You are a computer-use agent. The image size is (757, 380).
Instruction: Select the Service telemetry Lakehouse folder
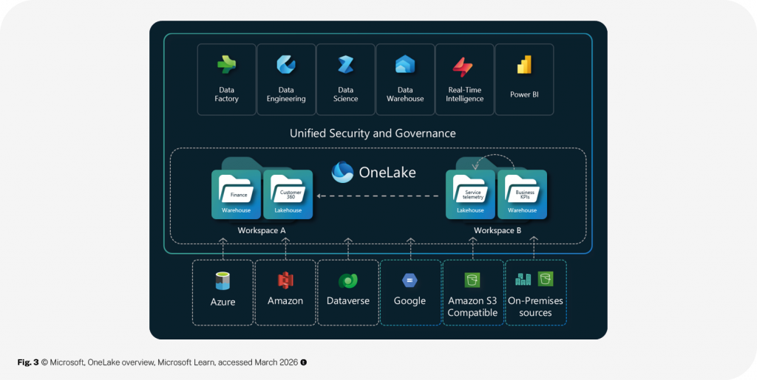pyautogui.click(x=470, y=195)
